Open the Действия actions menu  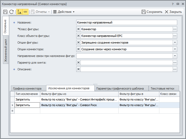pos(64,12)
